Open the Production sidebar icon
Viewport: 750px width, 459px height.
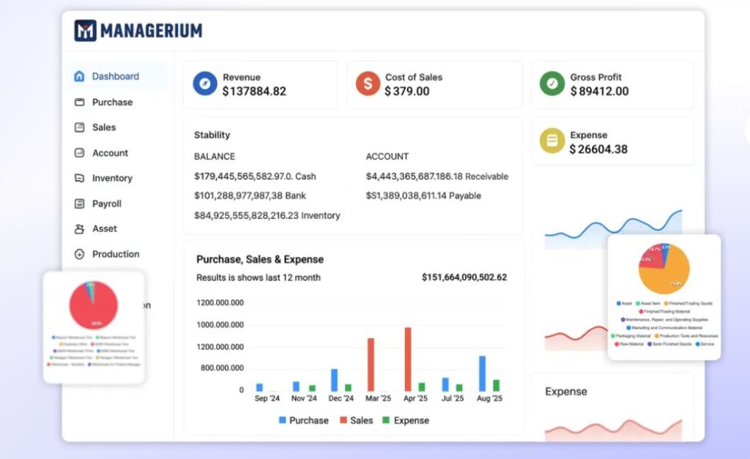[79, 254]
